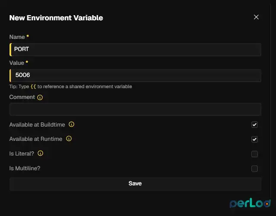Click the 'Available at Runtime' label
Image resolution: width=276 pixels, height=216 pixels.
[x=36, y=139]
